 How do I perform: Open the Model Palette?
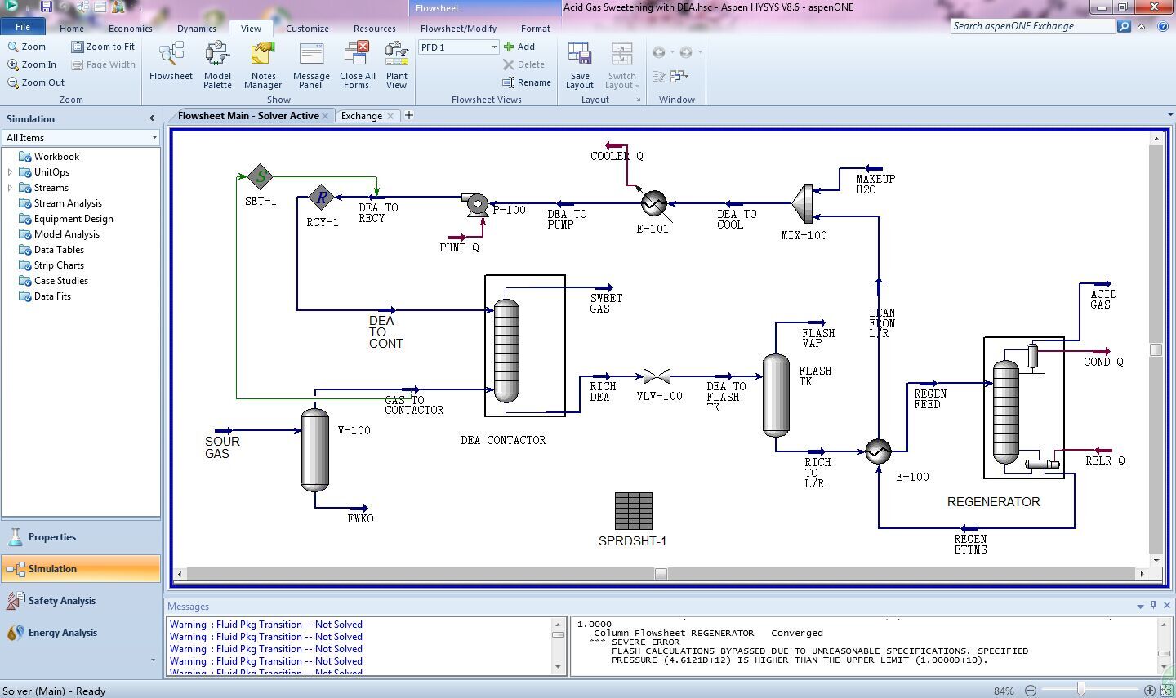(217, 65)
